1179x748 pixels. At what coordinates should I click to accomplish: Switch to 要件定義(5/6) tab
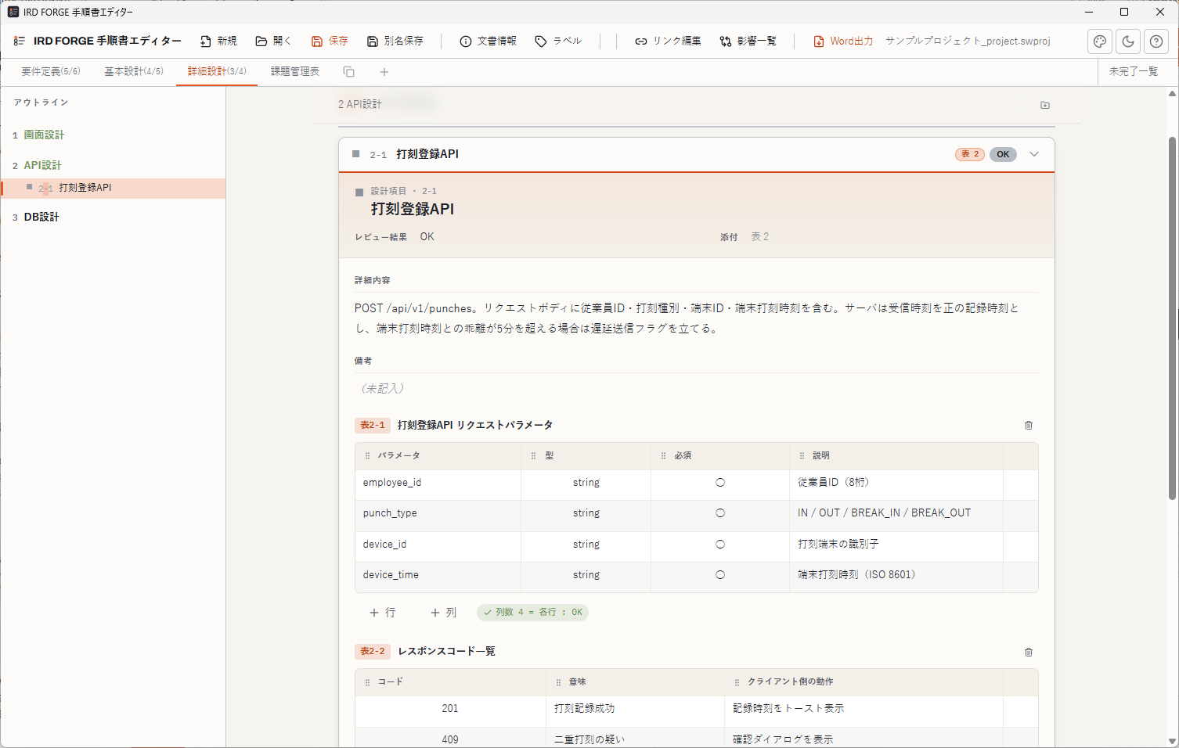pos(51,71)
